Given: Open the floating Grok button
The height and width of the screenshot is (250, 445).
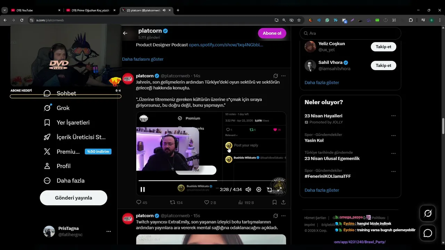Looking at the screenshot, I should [428, 214].
